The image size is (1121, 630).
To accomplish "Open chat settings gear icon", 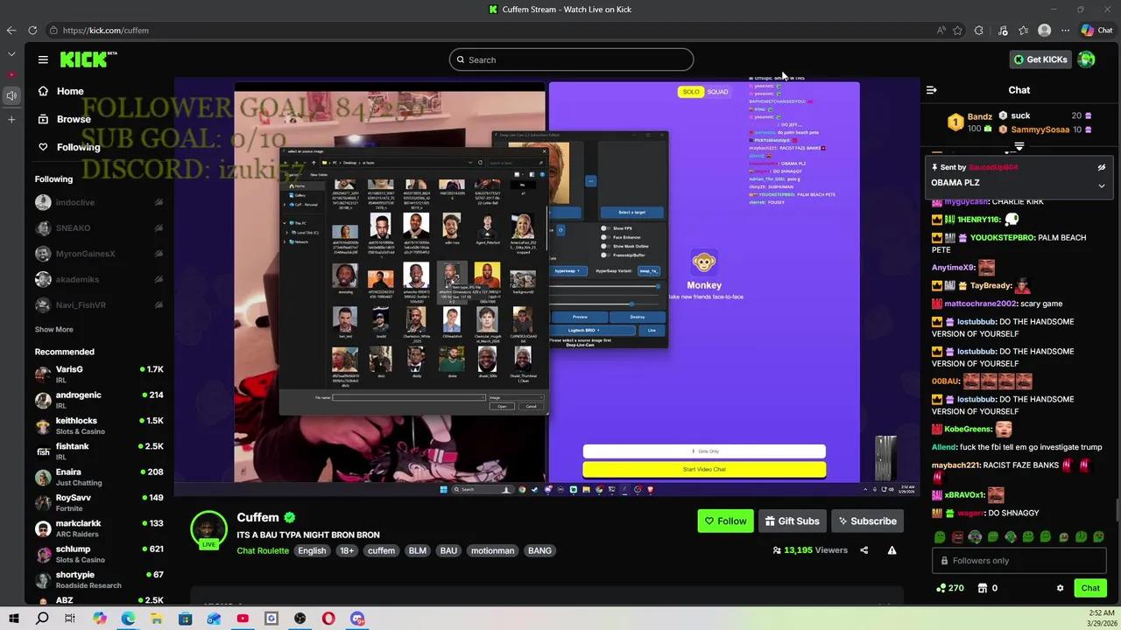I will 1060,588.
